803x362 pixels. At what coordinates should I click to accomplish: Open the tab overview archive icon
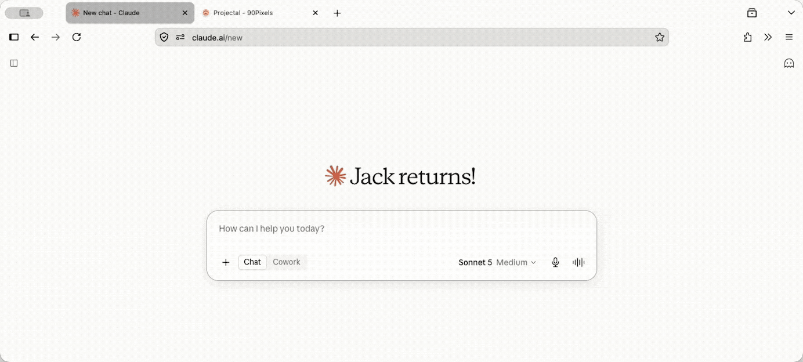[752, 13]
